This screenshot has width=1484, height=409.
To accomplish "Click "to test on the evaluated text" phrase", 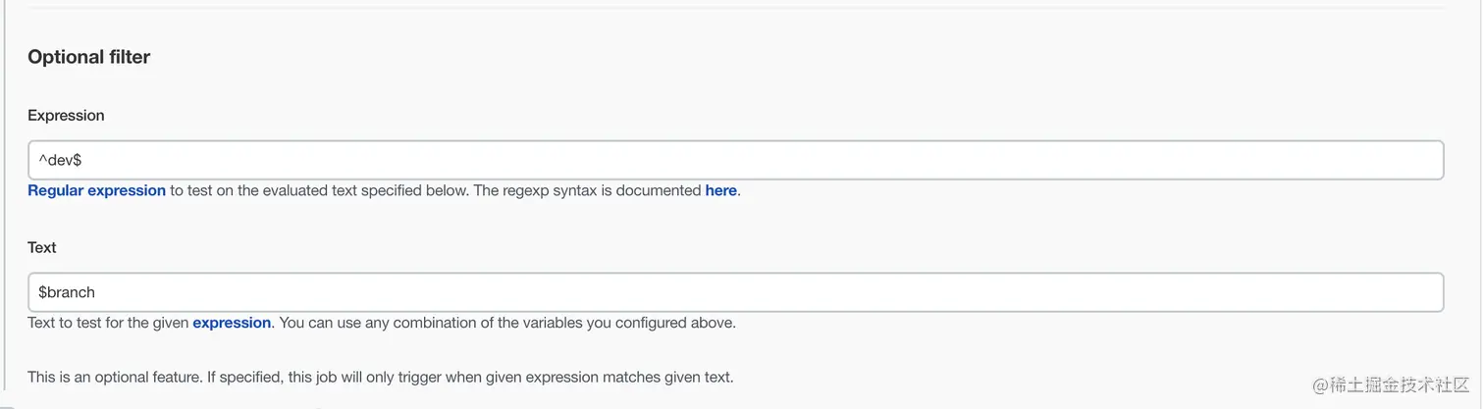I will coord(265,191).
